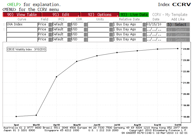Open the 92) Options menu
Screen dimensions: 193x138
point(100,15)
